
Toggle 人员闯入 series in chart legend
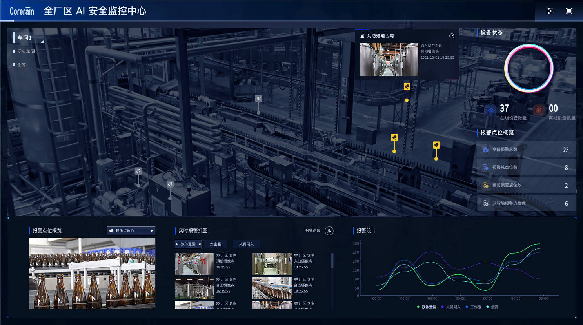(x=451, y=307)
